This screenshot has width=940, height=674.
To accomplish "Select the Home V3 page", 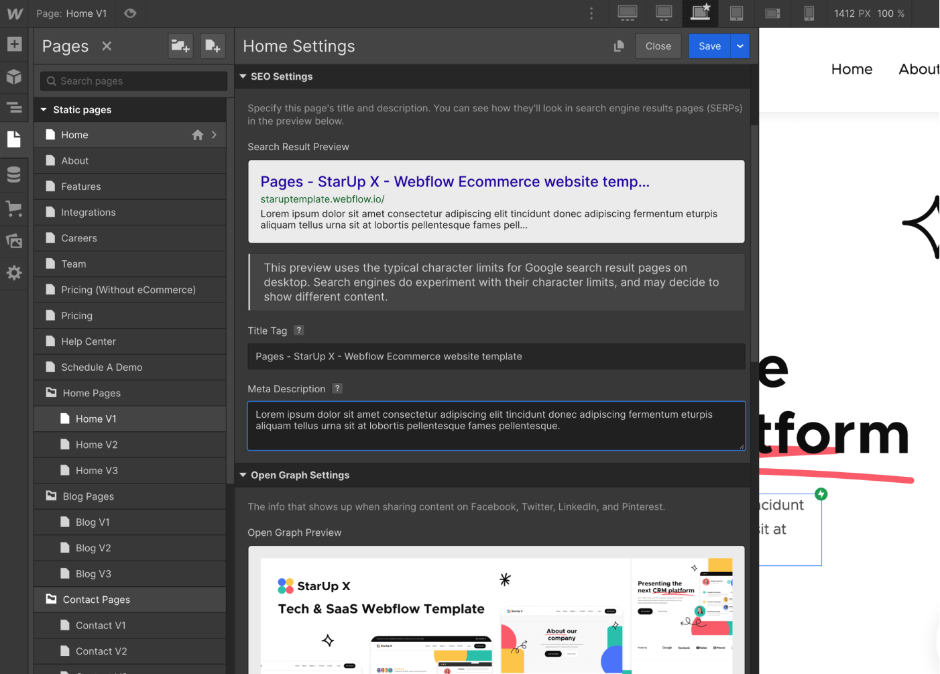I will [x=130, y=471].
